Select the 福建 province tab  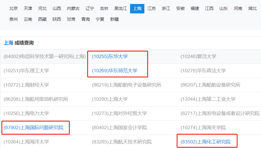(195, 9)
